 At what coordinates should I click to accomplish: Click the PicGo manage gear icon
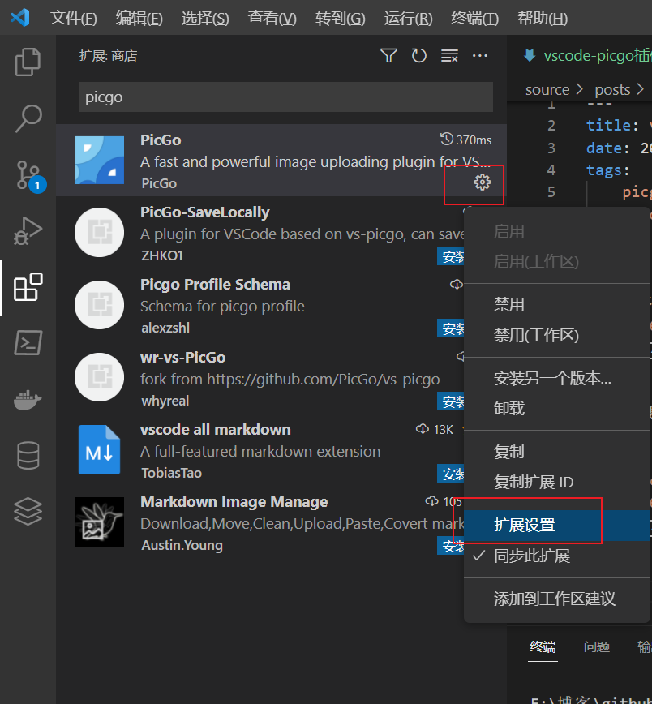(483, 182)
